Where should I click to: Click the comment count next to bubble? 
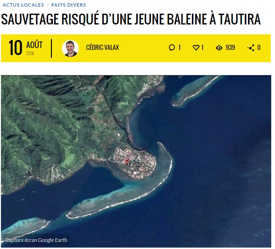click(179, 48)
